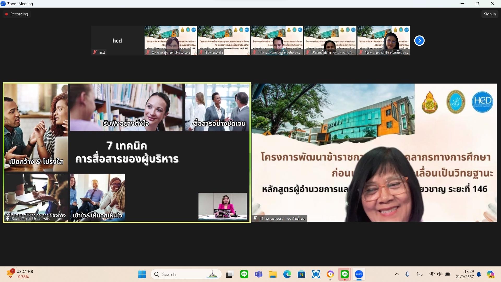Launch Microsoft Edge from the taskbar
The height and width of the screenshot is (282, 501).
coord(287,274)
